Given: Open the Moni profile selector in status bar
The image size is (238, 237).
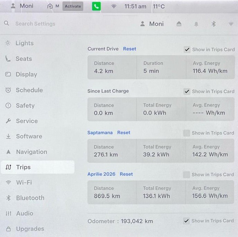Looking at the screenshot, I should tap(23, 6).
